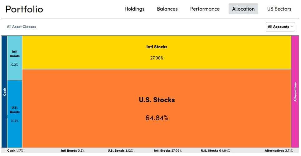Click the light blue Intl Bonds block
Image resolution: width=301 pixels, height=156 pixels.
tap(15, 58)
